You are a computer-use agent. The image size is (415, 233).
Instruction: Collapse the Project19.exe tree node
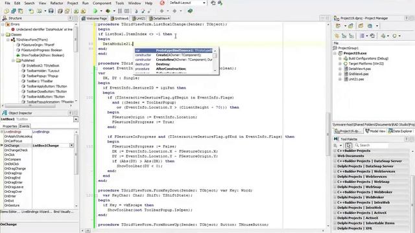click(x=335, y=53)
